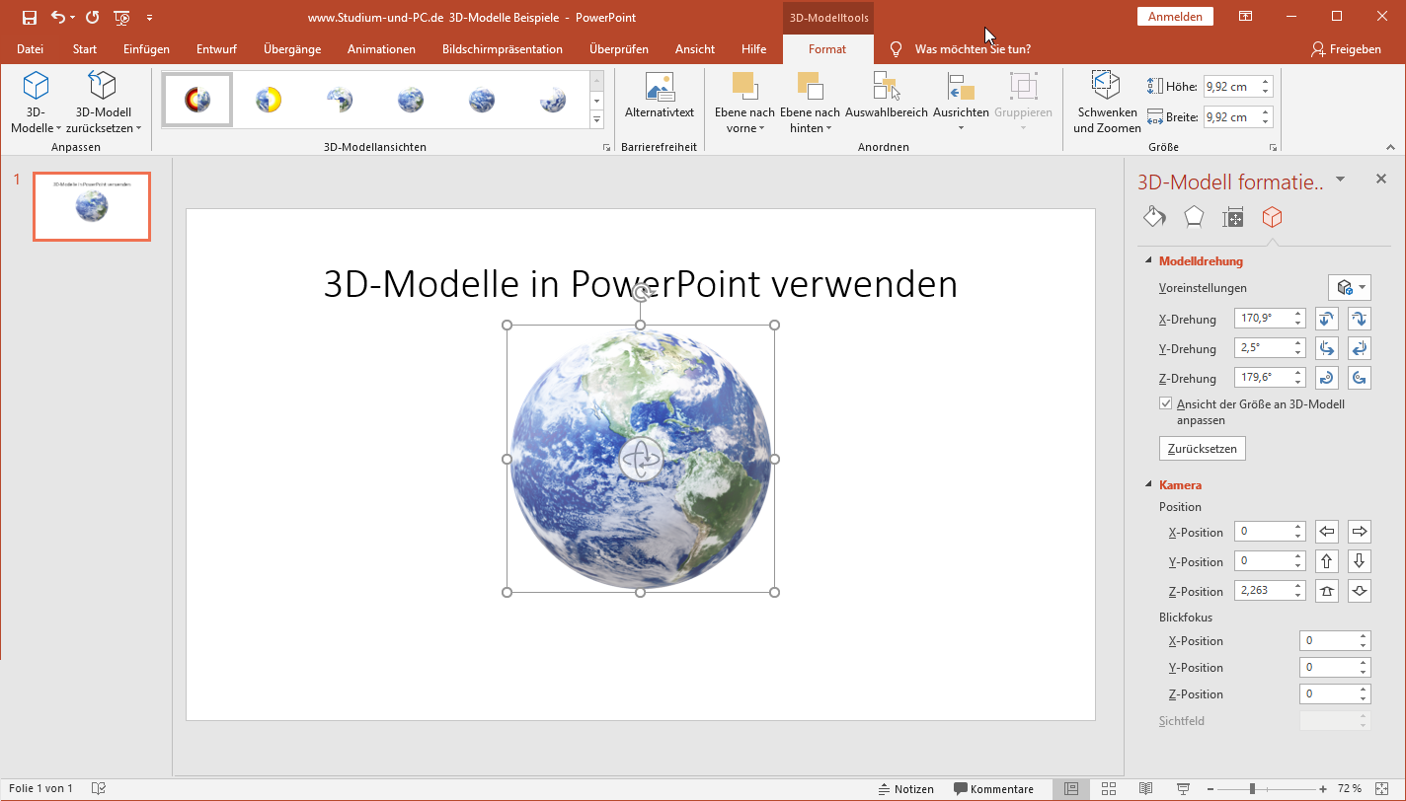
Task: Collapse the Modelldrehung section
Action: pos(1148,261)
